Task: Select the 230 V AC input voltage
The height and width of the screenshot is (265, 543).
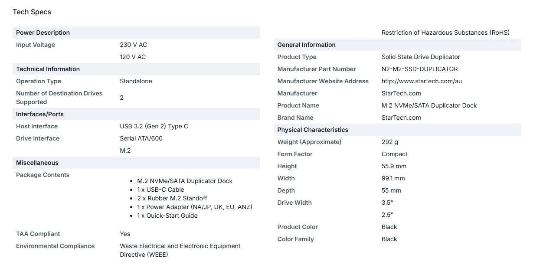Action: click(134, 45)
